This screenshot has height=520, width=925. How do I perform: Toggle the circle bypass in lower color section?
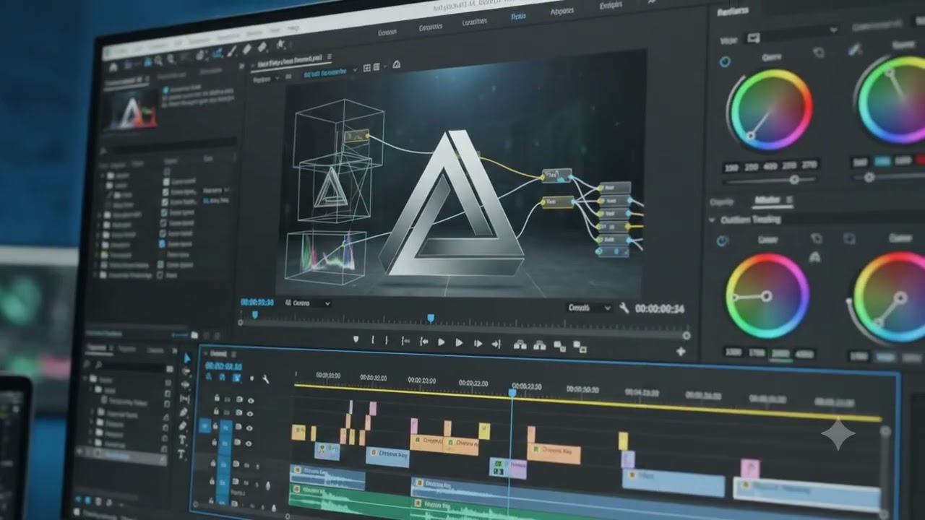pos(722,241)
